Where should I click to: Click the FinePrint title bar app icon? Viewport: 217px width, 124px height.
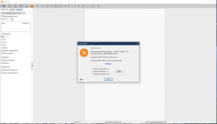click(2, 2)
